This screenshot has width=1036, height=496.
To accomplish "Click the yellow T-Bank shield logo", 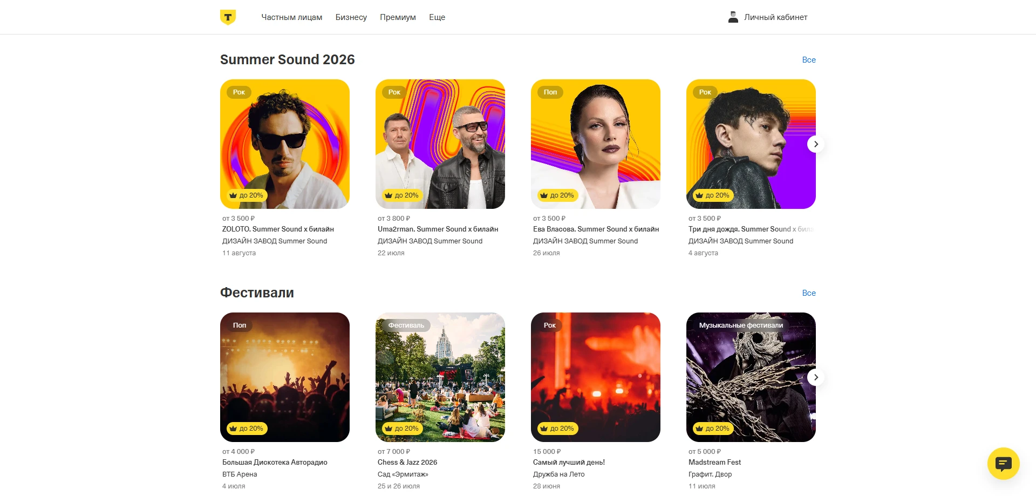I will 228,17.
